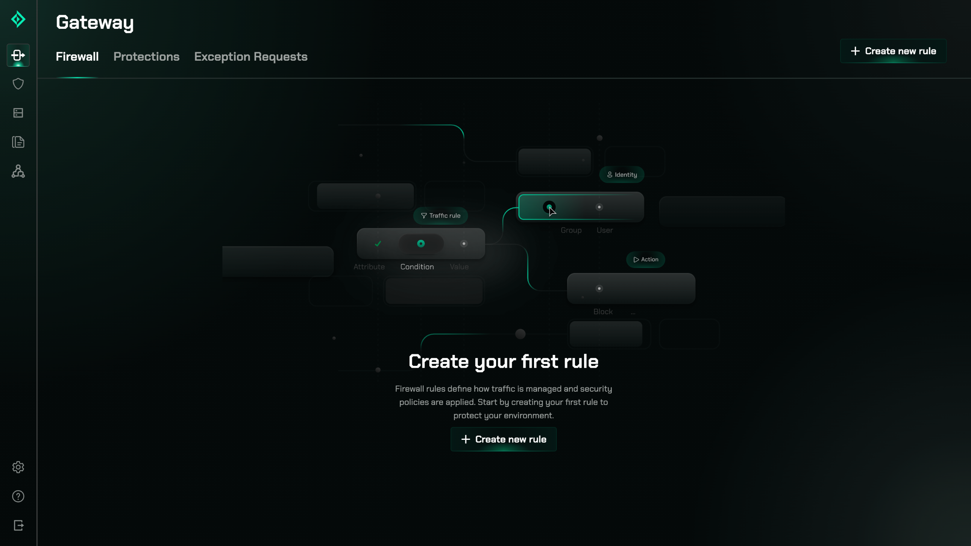The image size is (971, 546).
Task: Click the diamond app logo
Action: point(18,19)
